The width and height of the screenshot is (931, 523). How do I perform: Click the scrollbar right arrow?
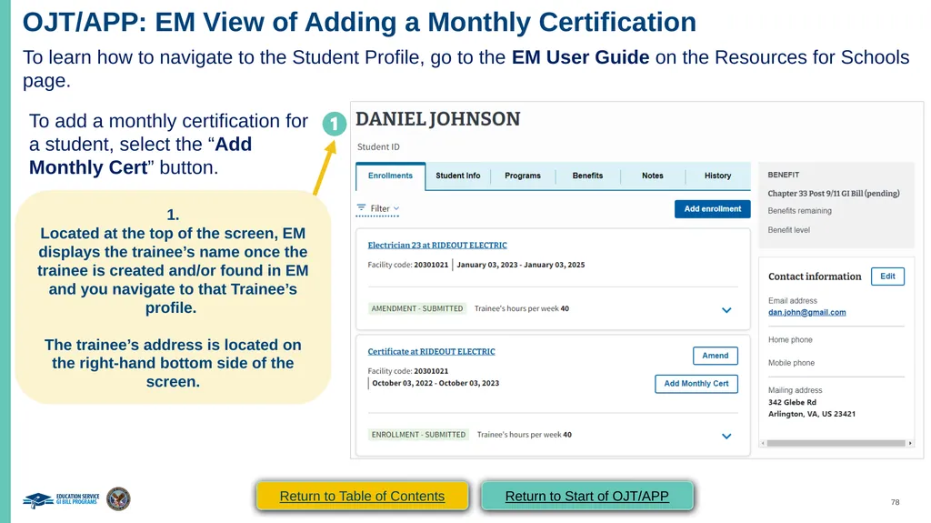[910, 443]
